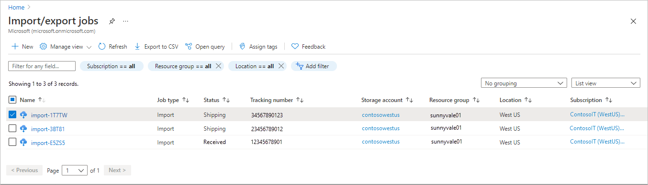648x185 pixels.
Task: Refresh the jobs list
Action: (x=113, y=47)
